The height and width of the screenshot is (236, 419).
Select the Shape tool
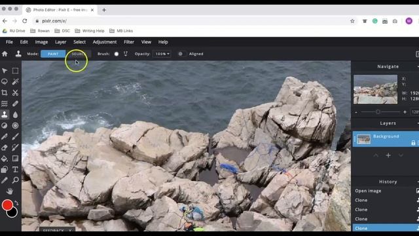click(5, 169)
